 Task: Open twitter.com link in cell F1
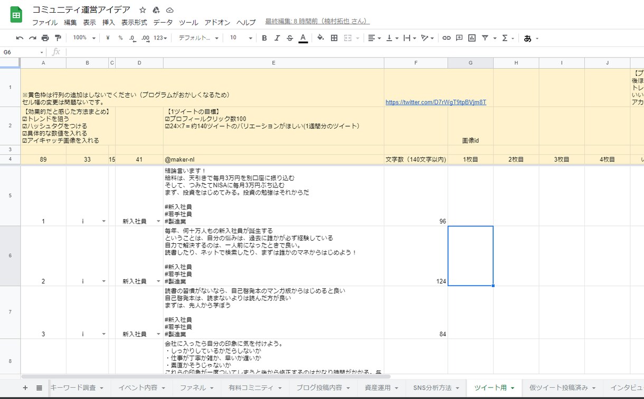[436, 102]
